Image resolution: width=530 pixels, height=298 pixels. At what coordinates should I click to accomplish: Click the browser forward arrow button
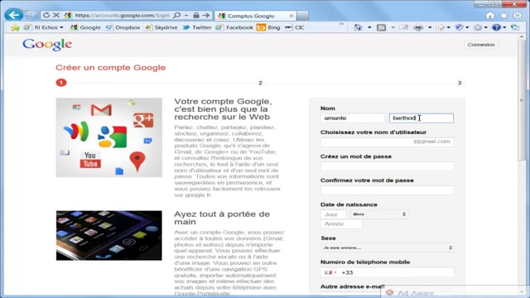(x=31, y=15)
